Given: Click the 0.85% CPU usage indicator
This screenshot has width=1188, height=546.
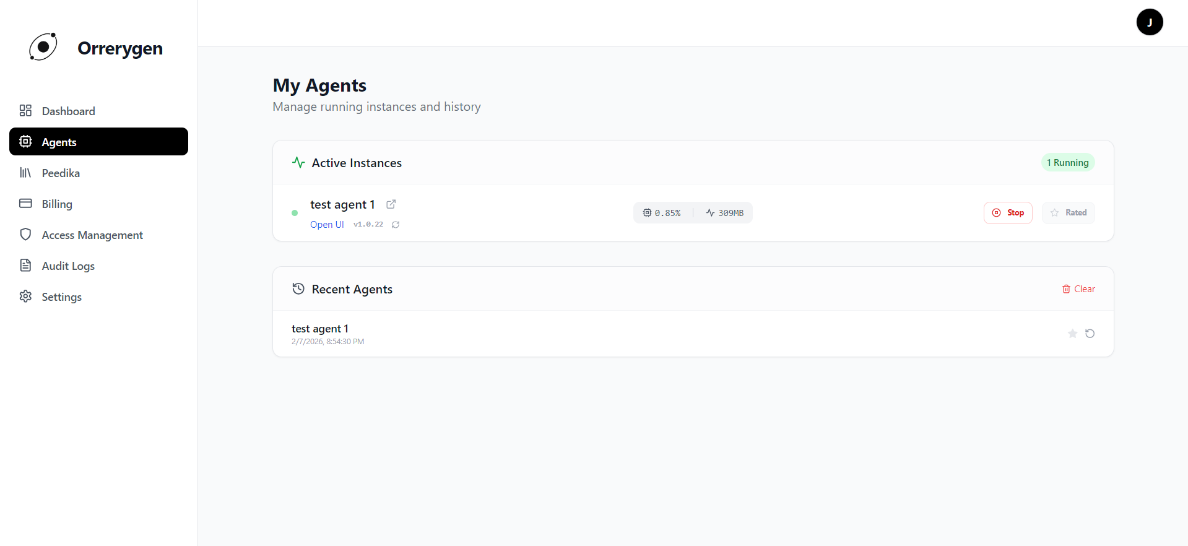Looking at the screenshot, I should click(x=662, y=212).
